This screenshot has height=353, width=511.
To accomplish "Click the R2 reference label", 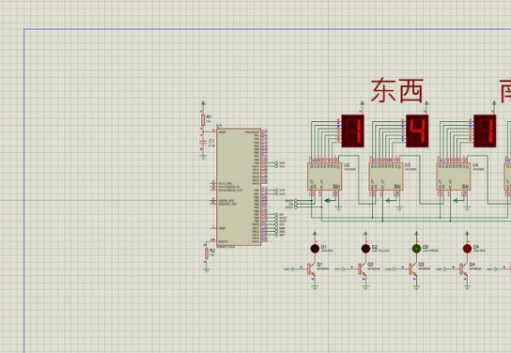I will pos(212,251).
